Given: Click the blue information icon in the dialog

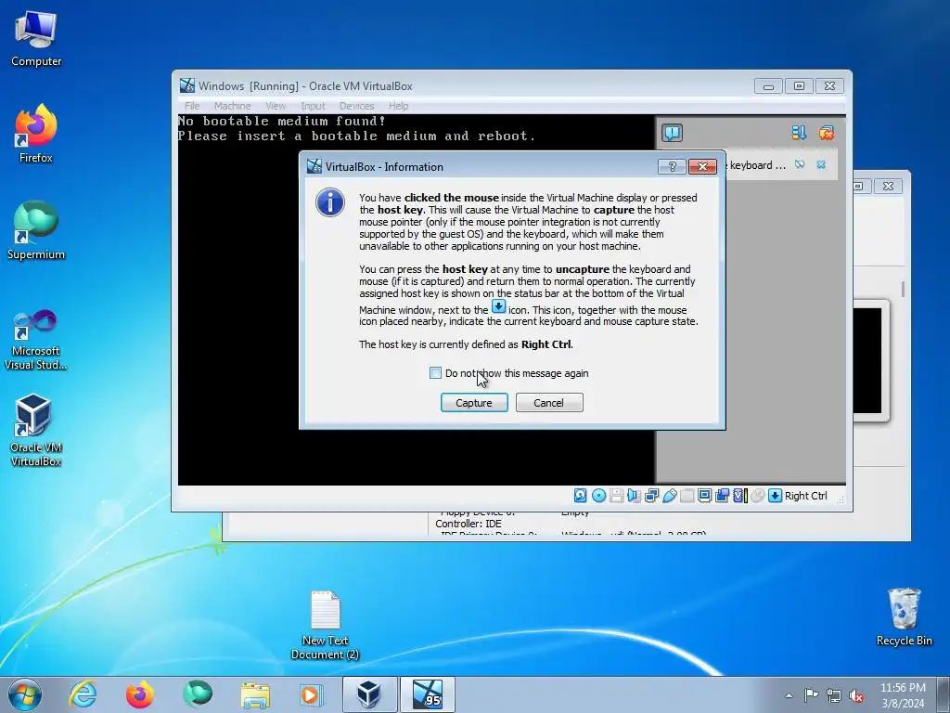Looking at the screenshot, I should pos(330,202).
